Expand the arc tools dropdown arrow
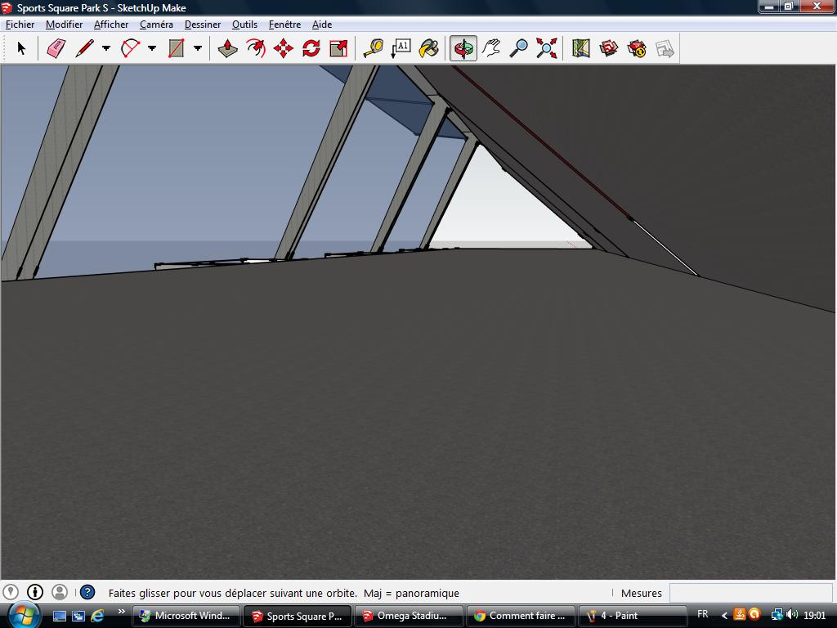 (x=152, y=49)
